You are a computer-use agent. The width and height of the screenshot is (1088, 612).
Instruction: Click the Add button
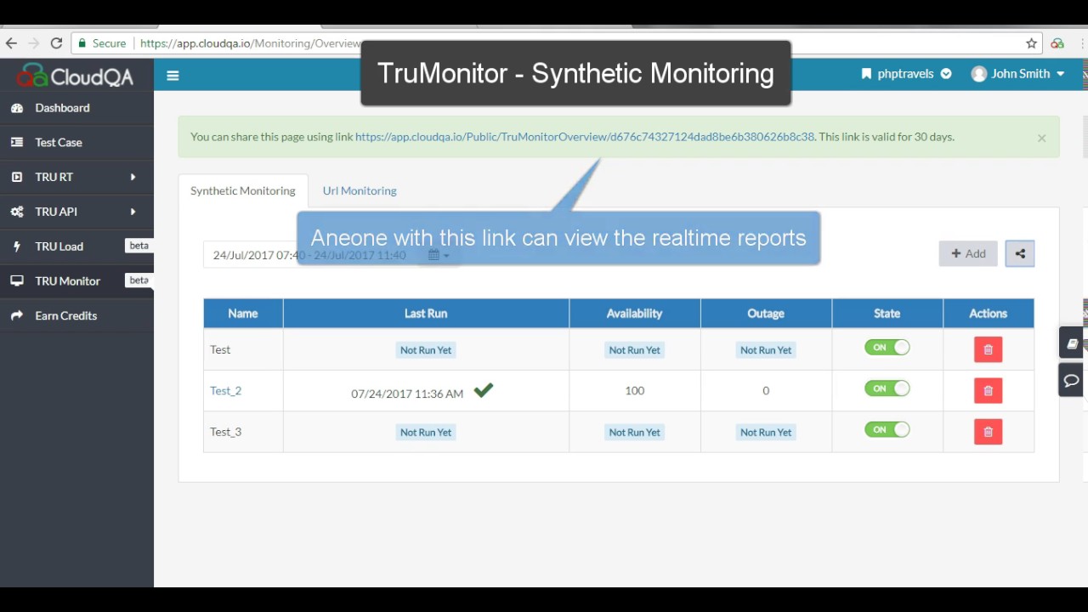968,253
